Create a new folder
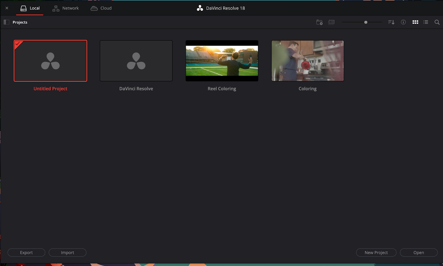The image size is (443, 266). coord(320,22)
